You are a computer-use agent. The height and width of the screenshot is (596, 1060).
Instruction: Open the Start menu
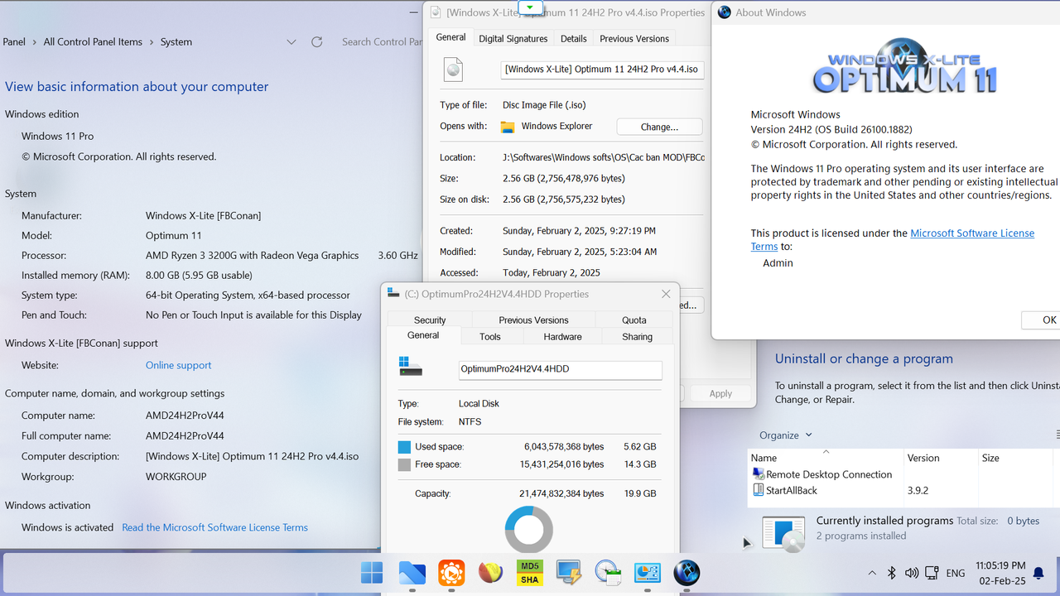(372, 572)
